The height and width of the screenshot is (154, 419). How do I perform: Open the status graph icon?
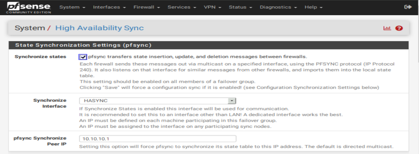pos(387,28)
